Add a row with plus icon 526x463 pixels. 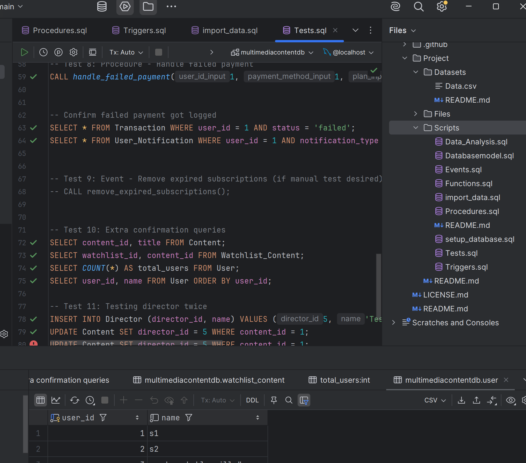tap(124, 400)
